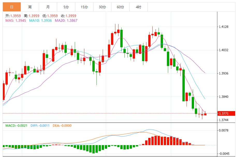This screenshot has height=157, width=237.
Task: Select the 日 daily chart tab
Action: coord(12,7)
